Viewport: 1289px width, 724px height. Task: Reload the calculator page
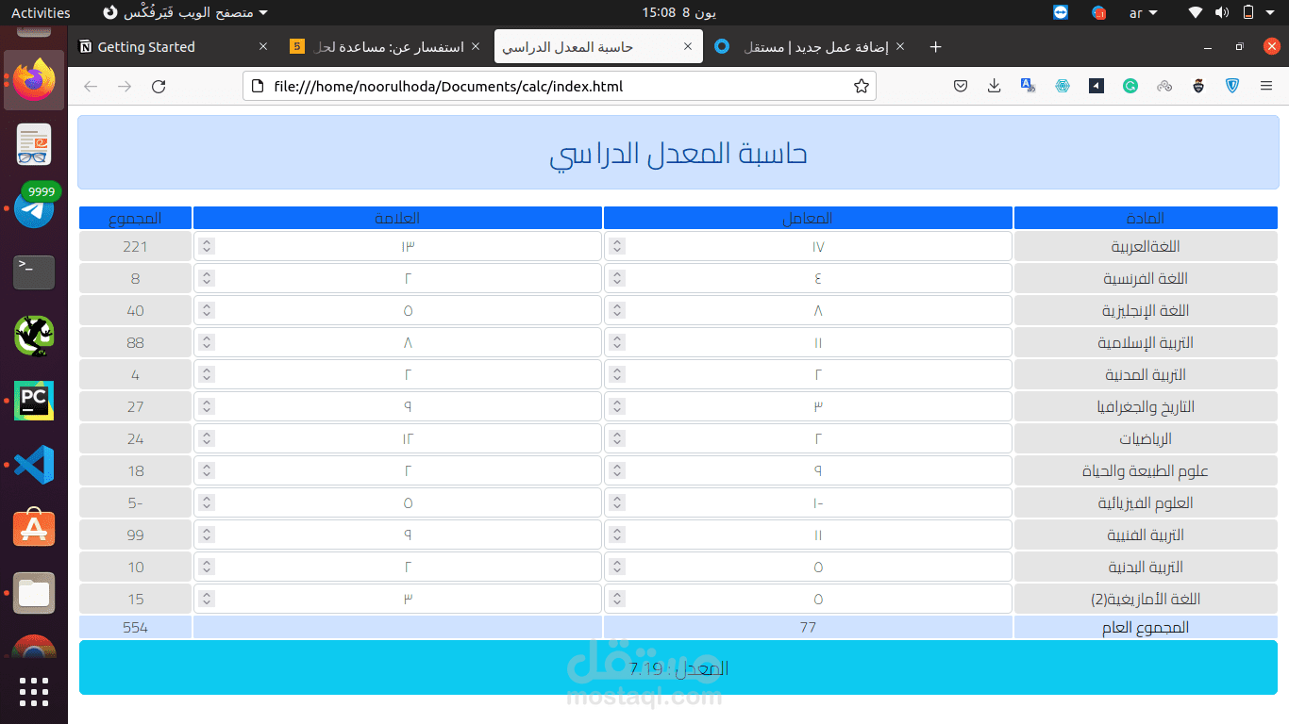point(159,86)
